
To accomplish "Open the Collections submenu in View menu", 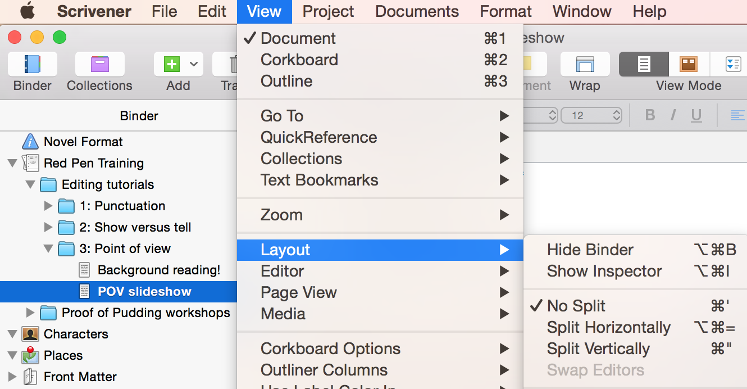I will coord(380,159).
